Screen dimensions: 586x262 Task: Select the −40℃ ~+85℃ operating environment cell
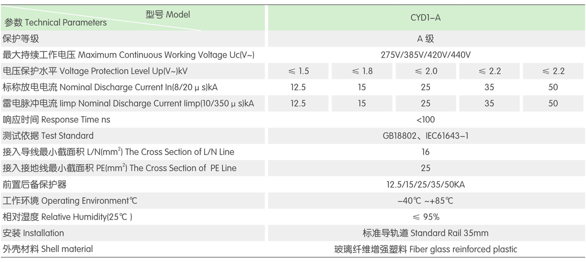(425, 201)
